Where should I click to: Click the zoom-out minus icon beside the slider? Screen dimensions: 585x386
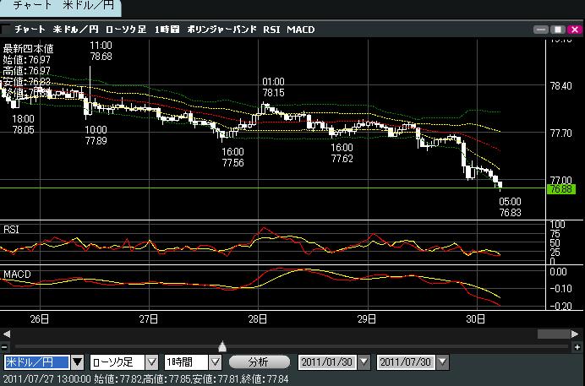[5, 346]
